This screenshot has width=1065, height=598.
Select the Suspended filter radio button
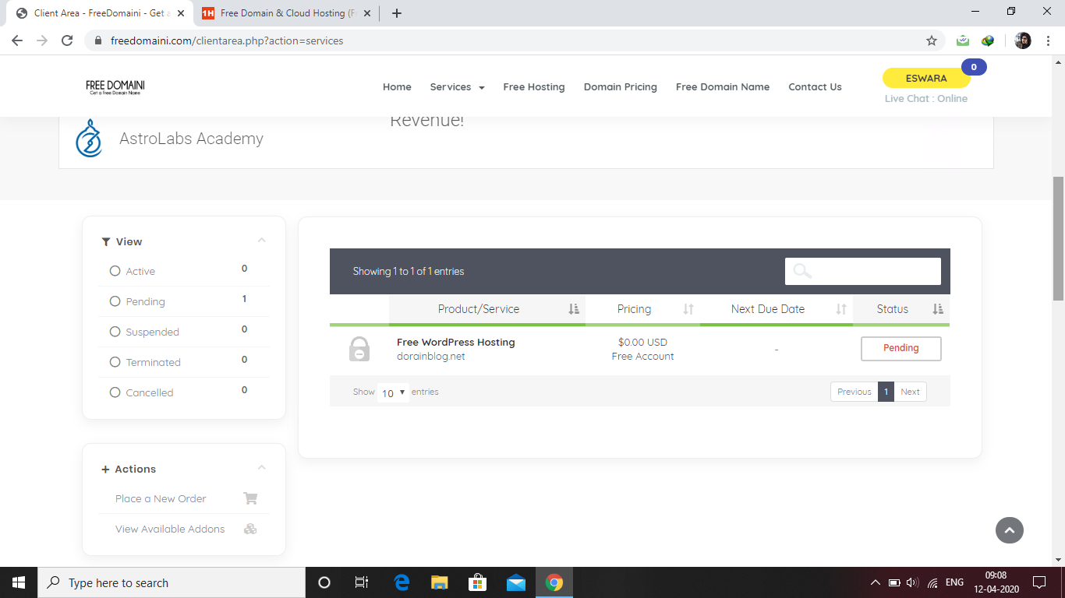click(x=115, y=332)
